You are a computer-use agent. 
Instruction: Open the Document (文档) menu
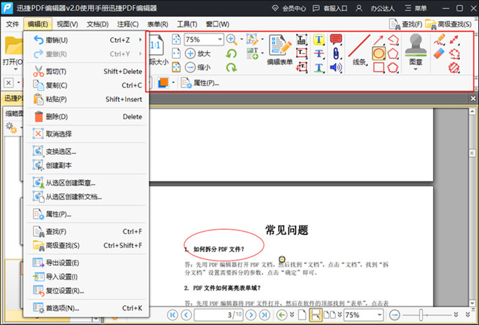click(x=98, y=24)
